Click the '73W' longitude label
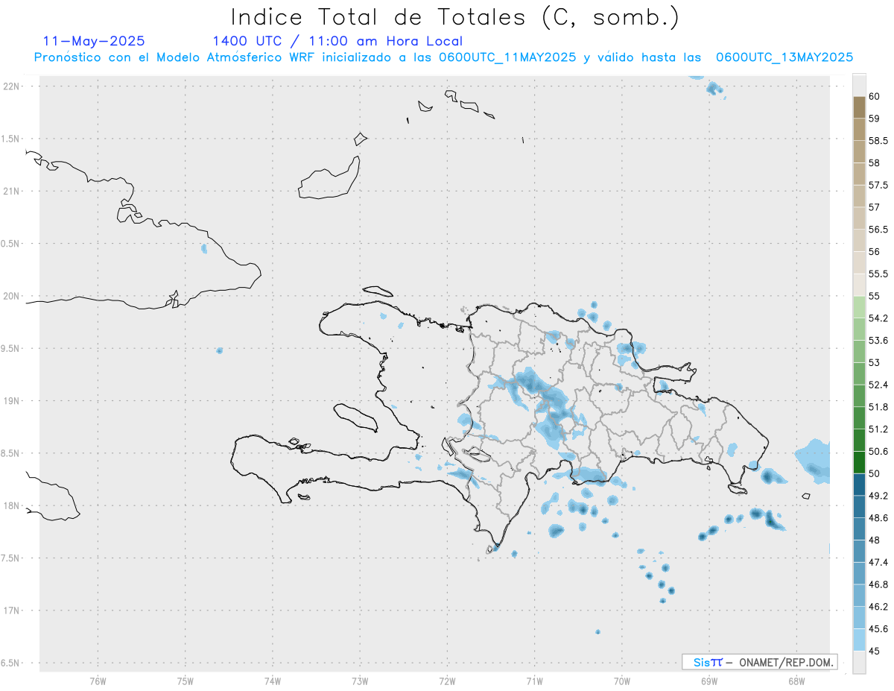The image size is (894, 691). pyautogui.click(x=360, y=681)
